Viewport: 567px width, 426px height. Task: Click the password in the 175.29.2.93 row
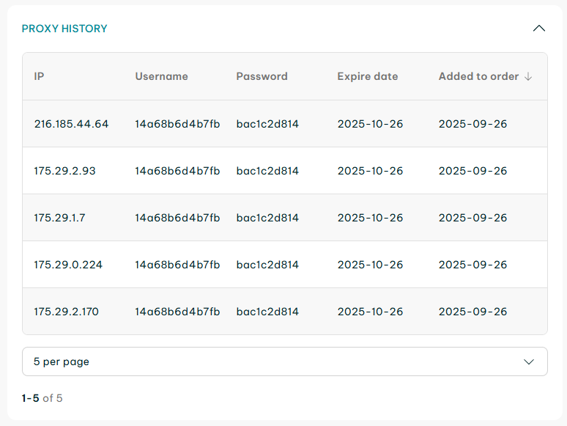pyautogui.click(x=267, y=171)
